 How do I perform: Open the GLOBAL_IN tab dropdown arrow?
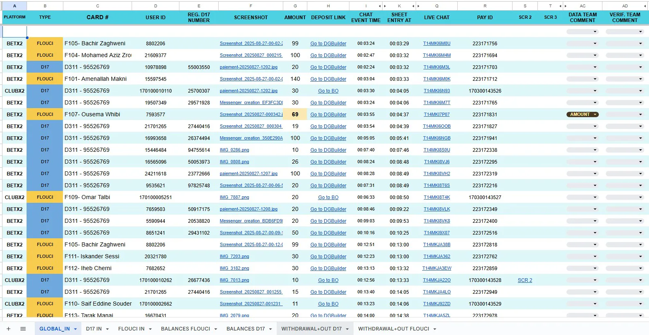pos(75,329)
